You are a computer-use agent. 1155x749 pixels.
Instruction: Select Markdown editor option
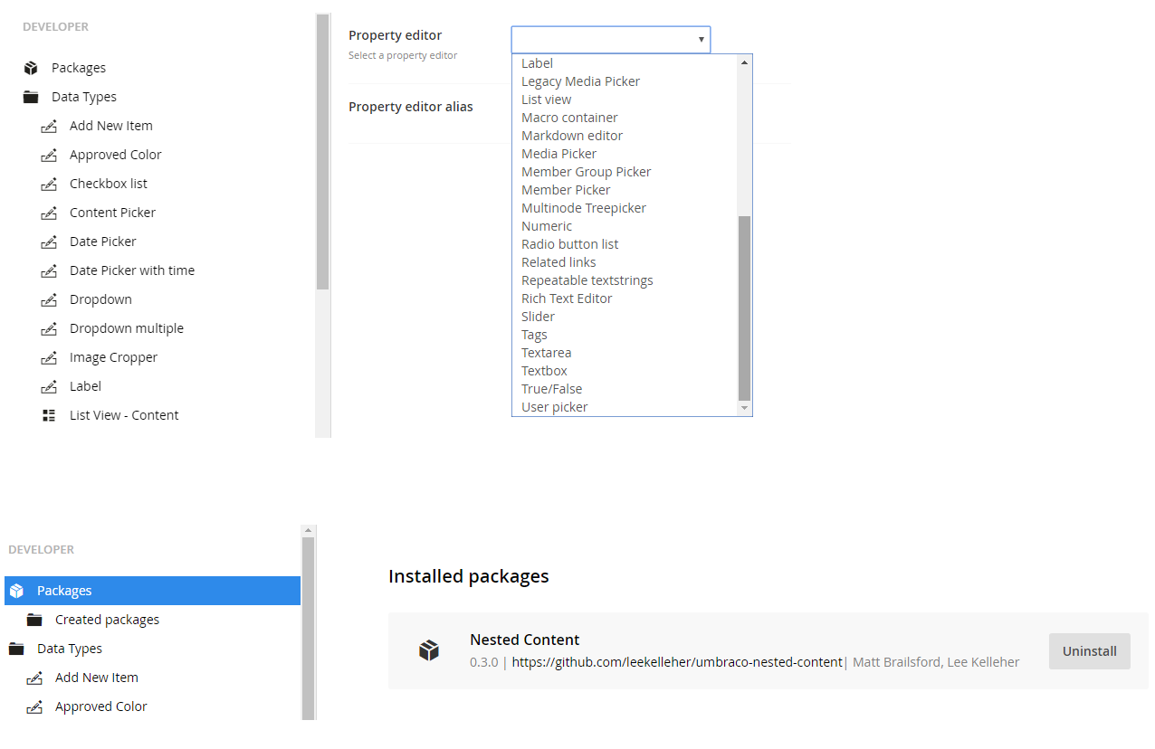click(572, 136)
